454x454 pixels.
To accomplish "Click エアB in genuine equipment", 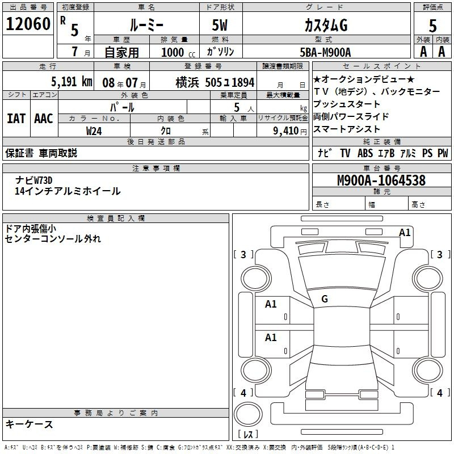I will tap(386, 153).
